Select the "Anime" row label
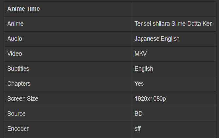219x138 pixels. [15, 24]
